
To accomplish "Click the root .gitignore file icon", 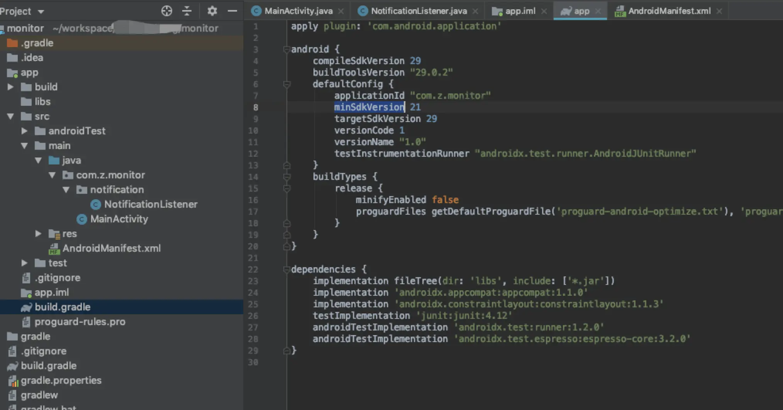I will click(12, 351).
